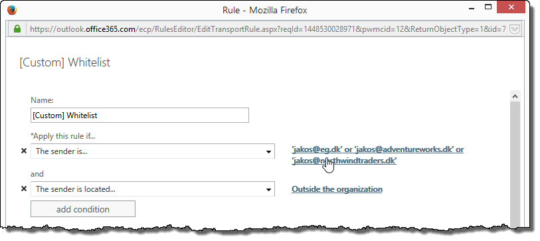This screenshot has height=241, width=540.
Task: Close the Rule window
Action: 511,7
